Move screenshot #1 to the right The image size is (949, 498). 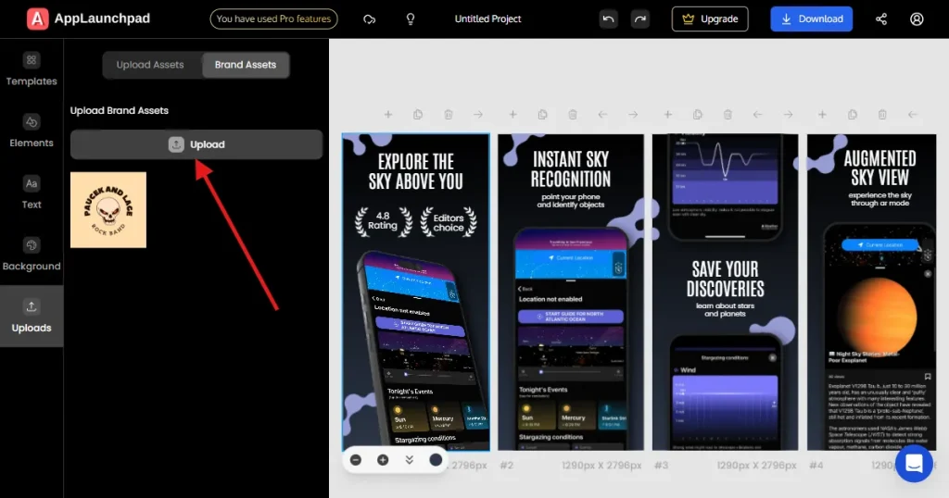point(478,114)
